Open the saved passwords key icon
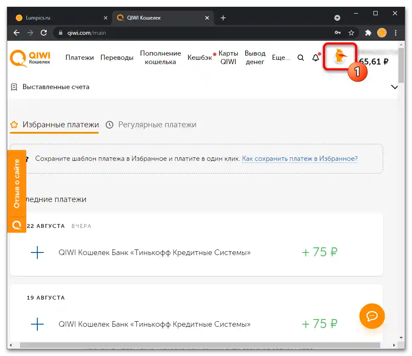This screenshot has height=356, width=412. pos(338,33)
